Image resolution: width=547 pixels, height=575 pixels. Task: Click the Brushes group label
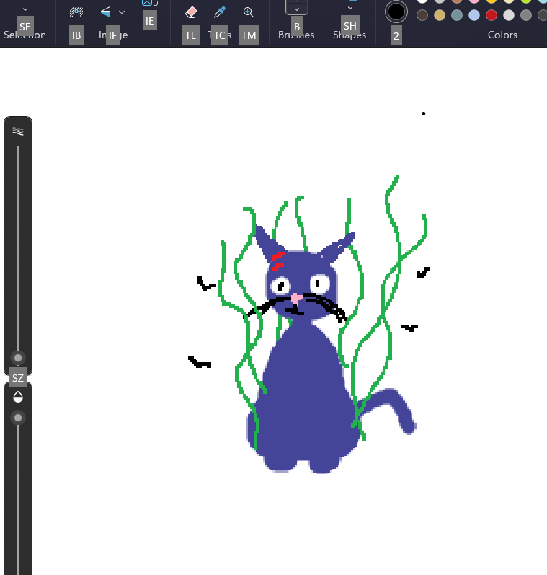point(296,35)
